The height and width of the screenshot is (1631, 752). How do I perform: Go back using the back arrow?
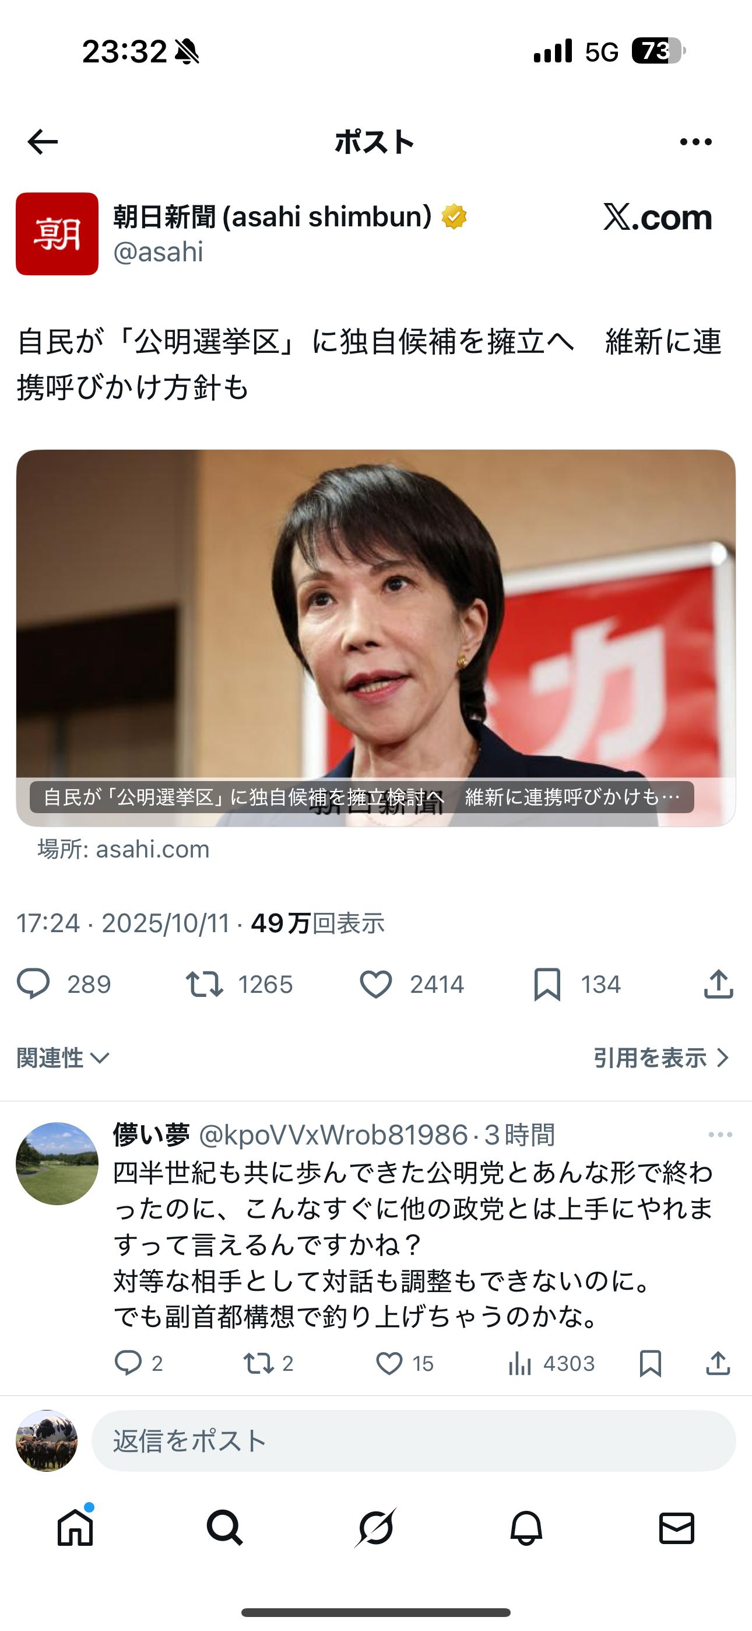pyautogui.click(x=43, y=142)
